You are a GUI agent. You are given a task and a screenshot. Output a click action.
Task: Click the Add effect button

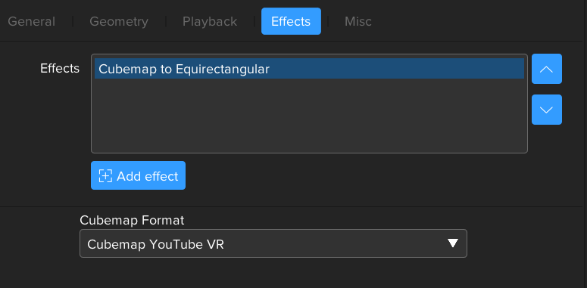pyautogui.click(x=138, y=175)
